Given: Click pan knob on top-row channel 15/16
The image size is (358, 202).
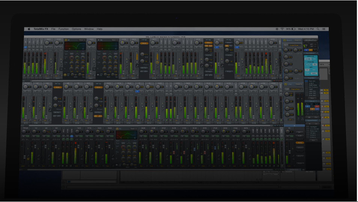Looking at the screenshot, I should (46, 42).
